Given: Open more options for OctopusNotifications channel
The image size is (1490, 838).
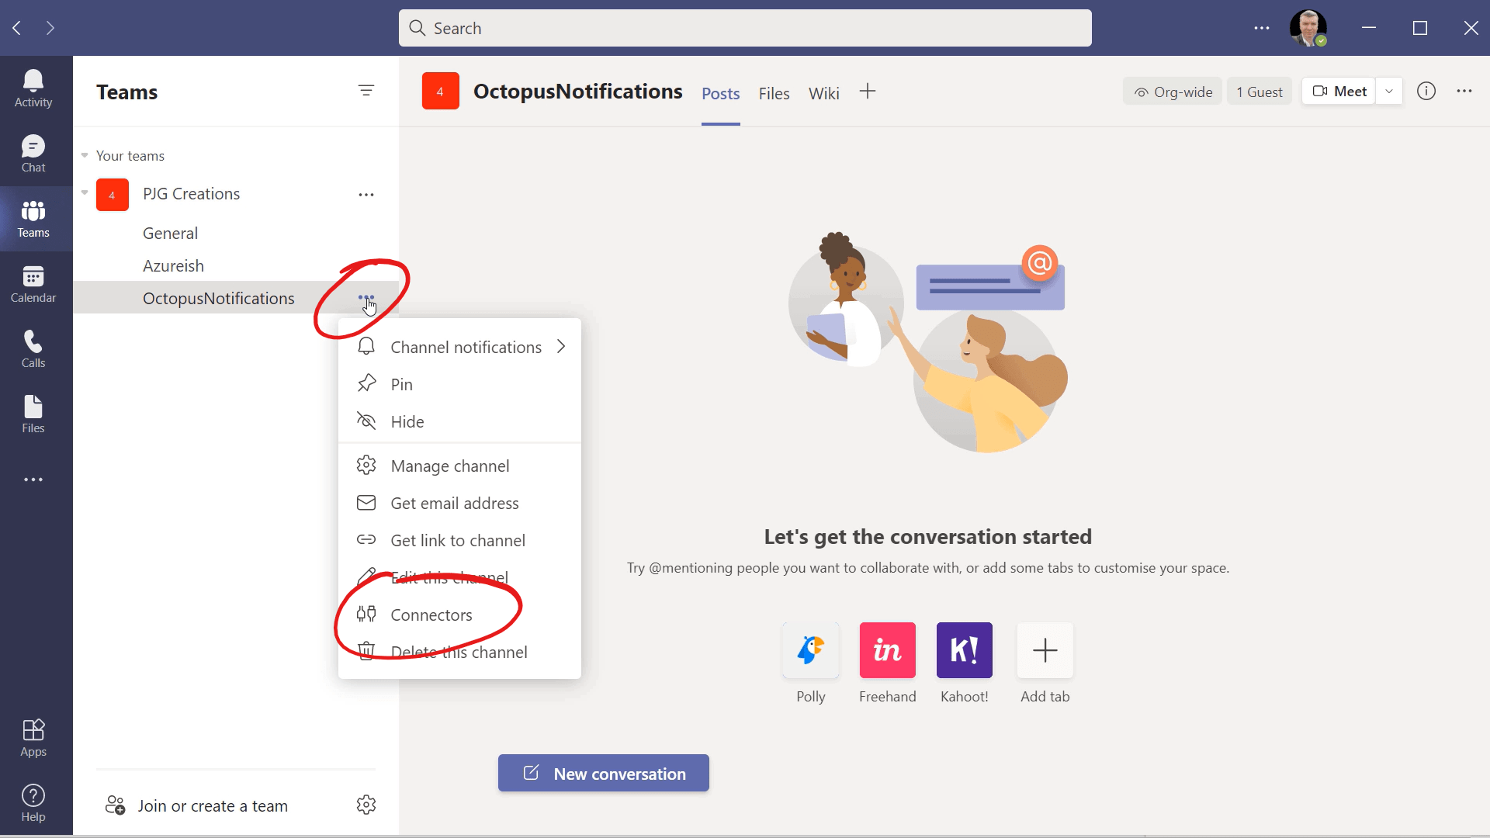Looking at the screenshot, I should coord(366,298).
